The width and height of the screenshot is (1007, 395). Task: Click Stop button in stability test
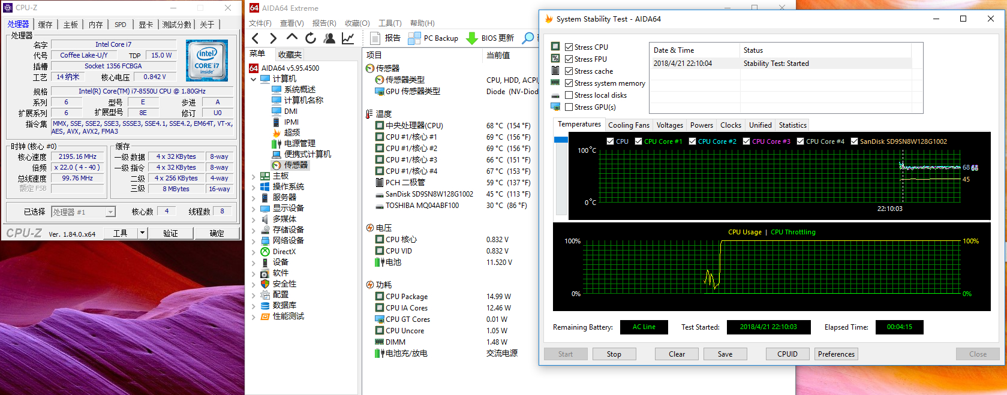coord(614,354)
